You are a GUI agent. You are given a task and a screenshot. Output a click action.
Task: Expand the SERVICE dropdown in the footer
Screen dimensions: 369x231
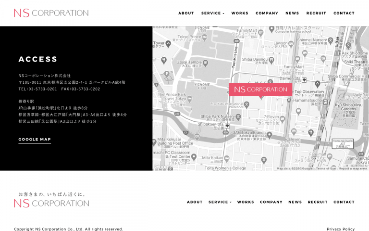(x=220, y=202)
